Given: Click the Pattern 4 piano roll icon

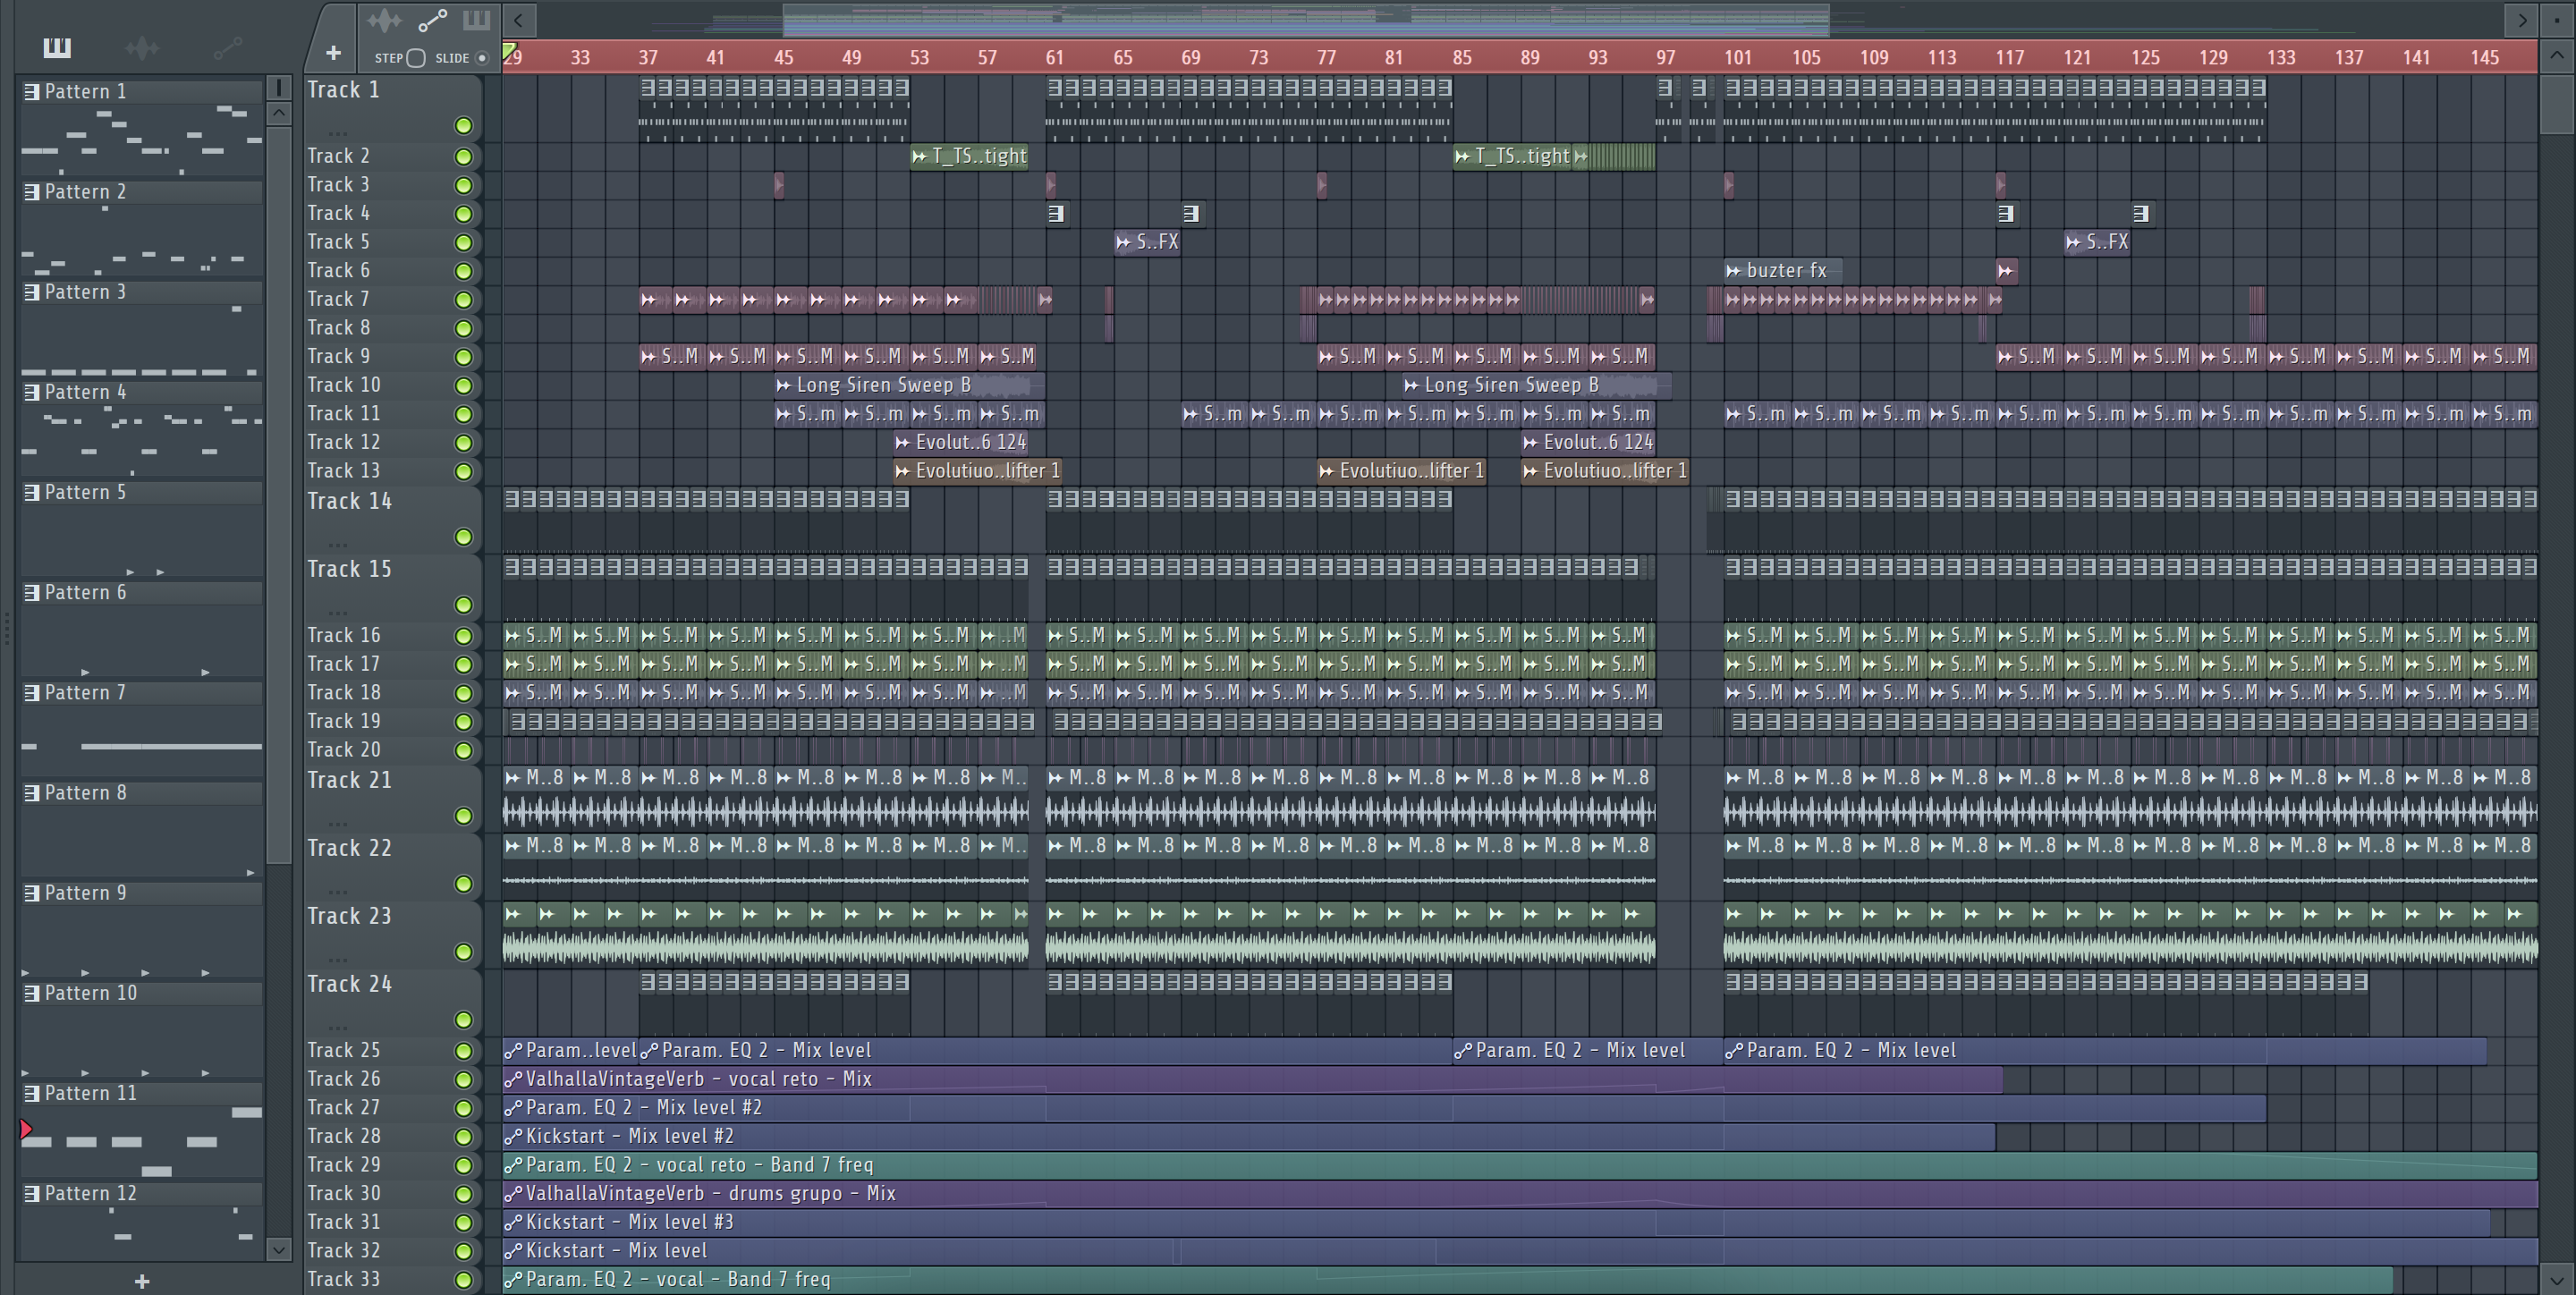Looking at the screenshot, I should [31, 392].
